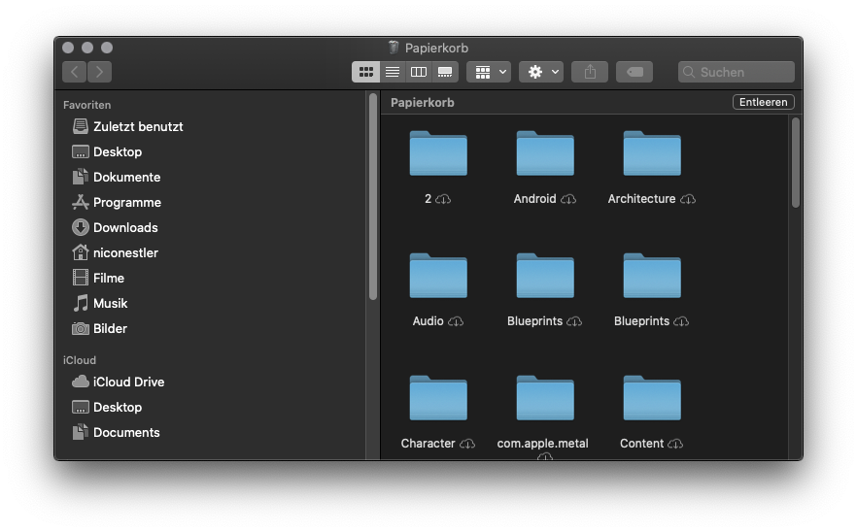This screenshot has height=532, width=857.
Task: Switch to icon view mode
Action: (x=366, y=72)
